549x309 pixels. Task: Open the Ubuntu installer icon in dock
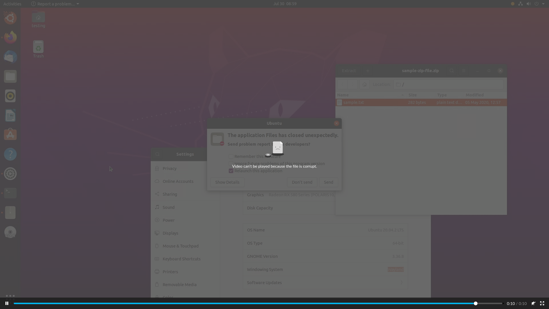tap(10, 18)
